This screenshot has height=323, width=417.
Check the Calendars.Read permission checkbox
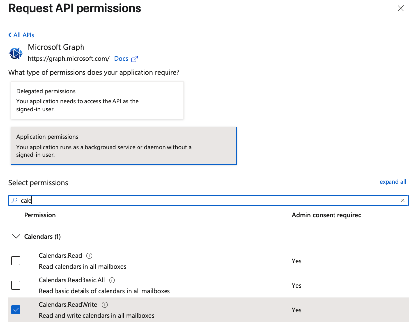16,261
